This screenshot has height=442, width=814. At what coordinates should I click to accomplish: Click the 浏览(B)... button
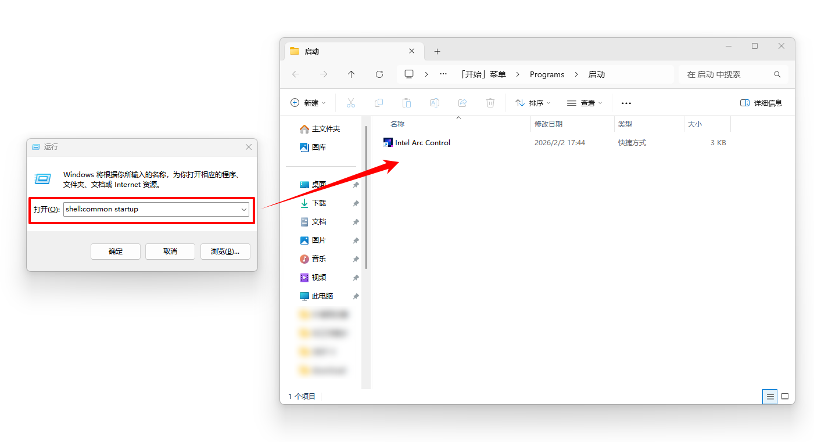pos(225,251)
